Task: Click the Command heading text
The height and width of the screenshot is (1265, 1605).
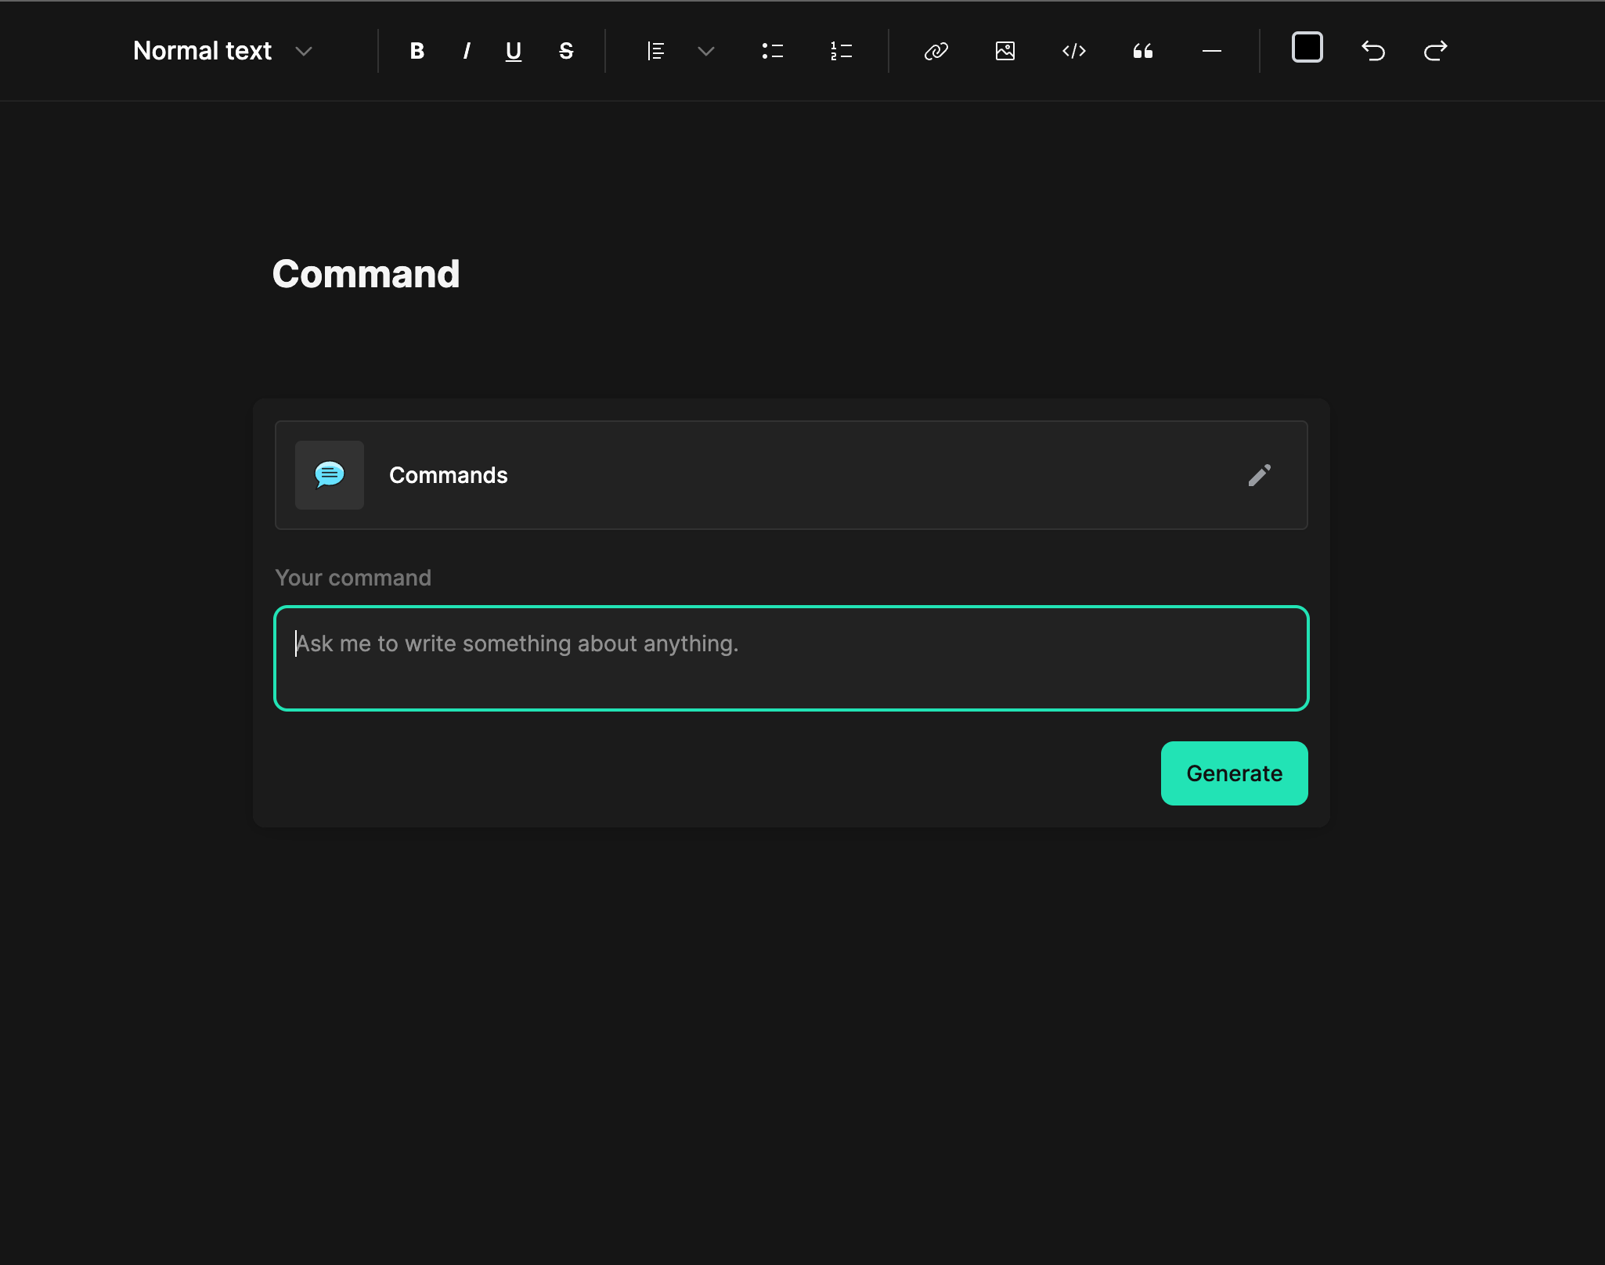Action: click(366, 274)
